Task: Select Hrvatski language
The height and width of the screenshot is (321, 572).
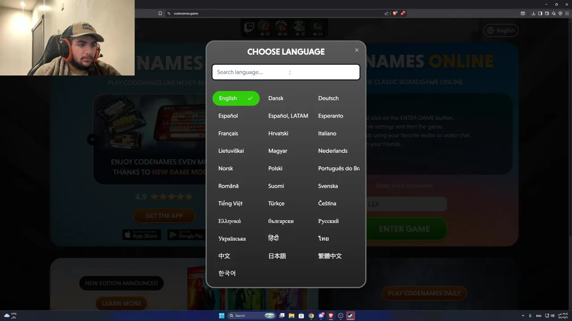Action: 278,133
